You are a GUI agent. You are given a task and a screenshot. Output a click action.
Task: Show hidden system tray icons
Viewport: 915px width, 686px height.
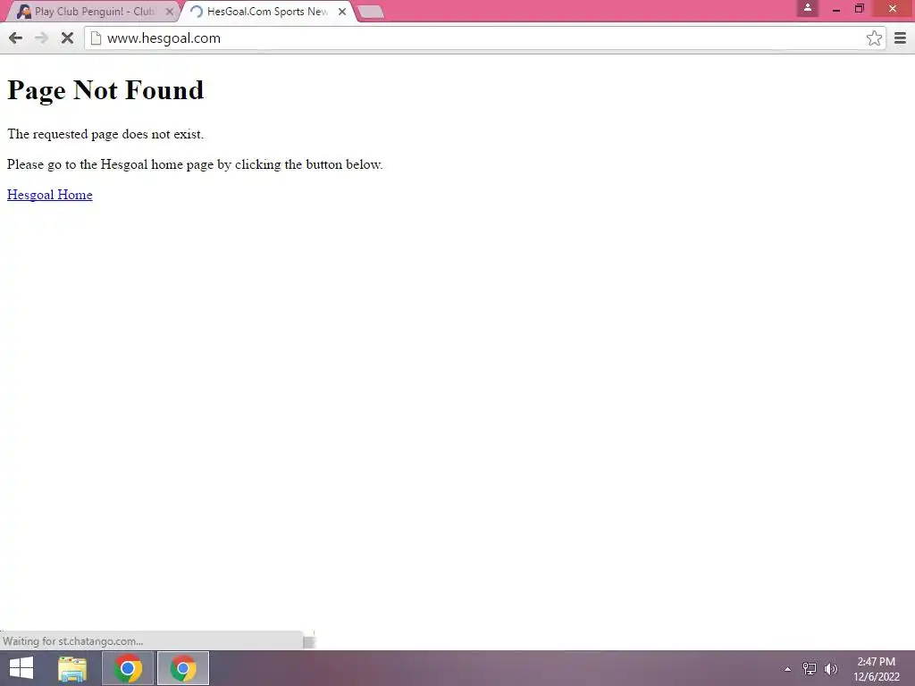(787, 669)
